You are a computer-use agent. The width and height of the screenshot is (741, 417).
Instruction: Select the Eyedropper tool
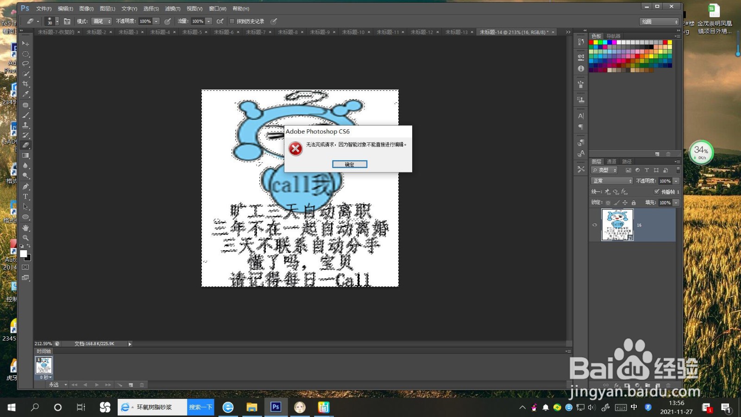pos(25,94)
